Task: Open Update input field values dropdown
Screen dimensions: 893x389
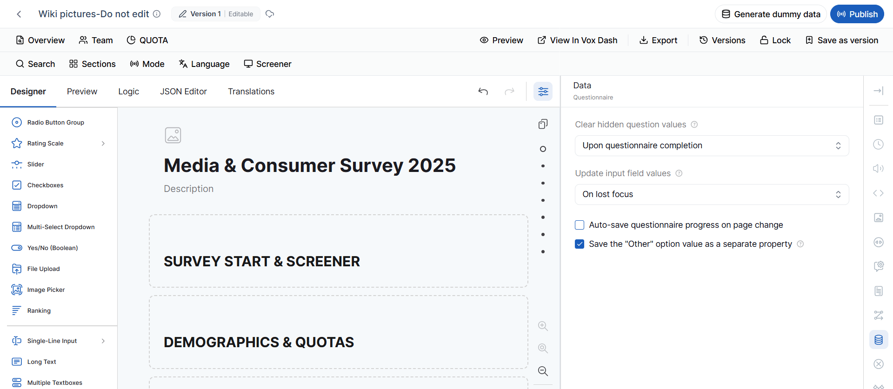Action: pyautogui.click(x=712, y=194)
